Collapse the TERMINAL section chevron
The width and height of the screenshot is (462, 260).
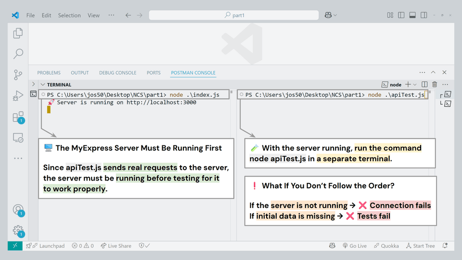click(43, 85)
